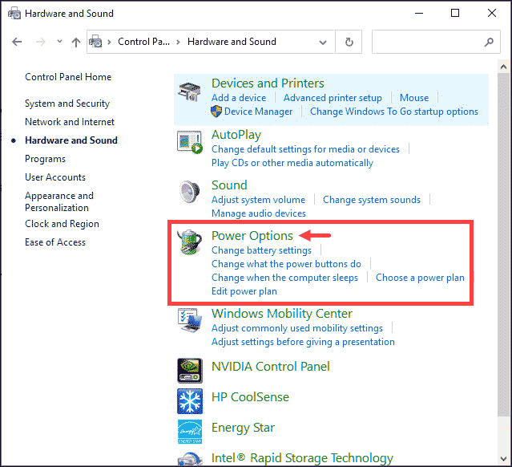Click the Energy Star icon
Viewport: 512px width, 467px height.
(191, 429)
